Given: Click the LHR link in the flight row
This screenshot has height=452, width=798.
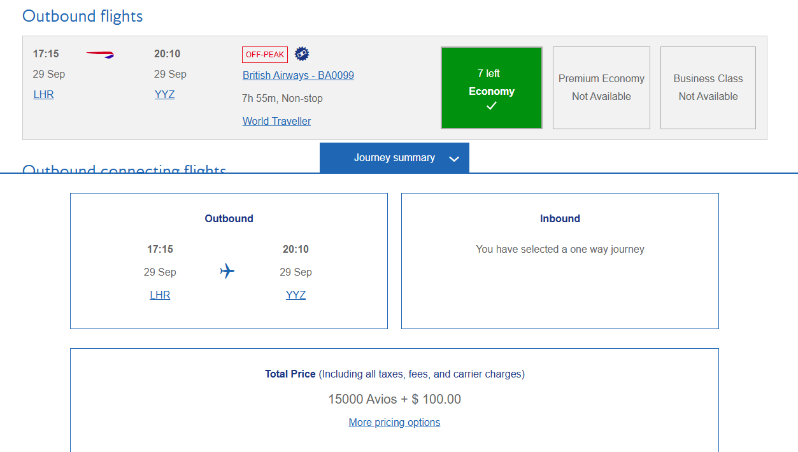Looking at the screenshot, I should point(43,94).
